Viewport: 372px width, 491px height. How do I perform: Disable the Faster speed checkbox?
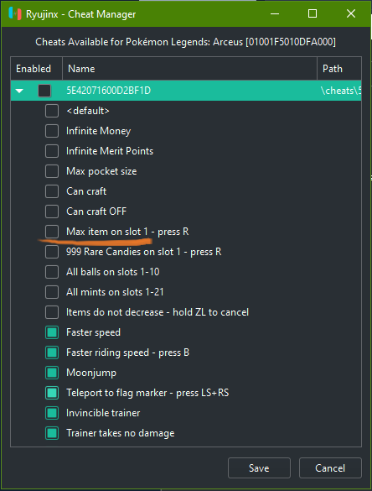pyautogui.click(x=52, y=332)
